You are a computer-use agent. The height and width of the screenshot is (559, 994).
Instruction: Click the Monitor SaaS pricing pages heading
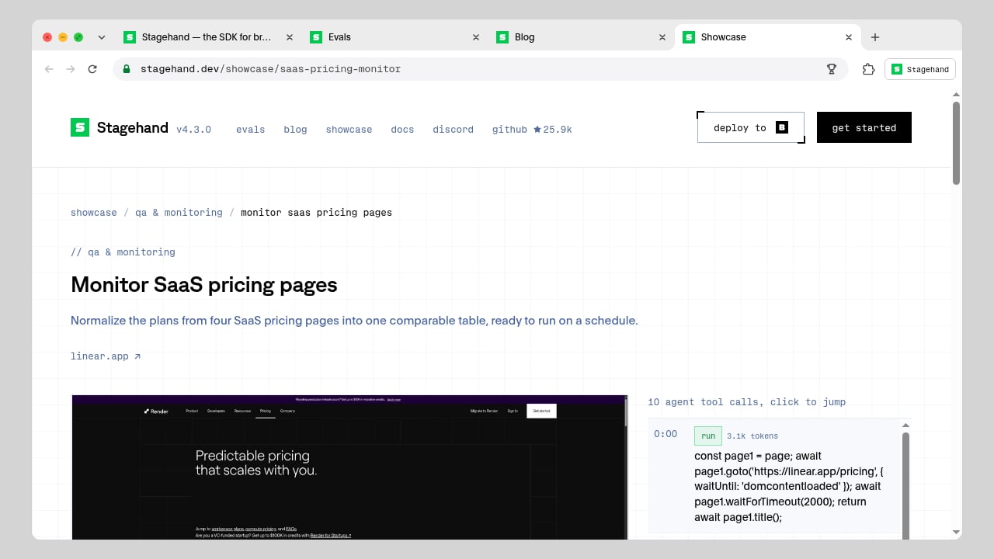click(x=204, y=285)
